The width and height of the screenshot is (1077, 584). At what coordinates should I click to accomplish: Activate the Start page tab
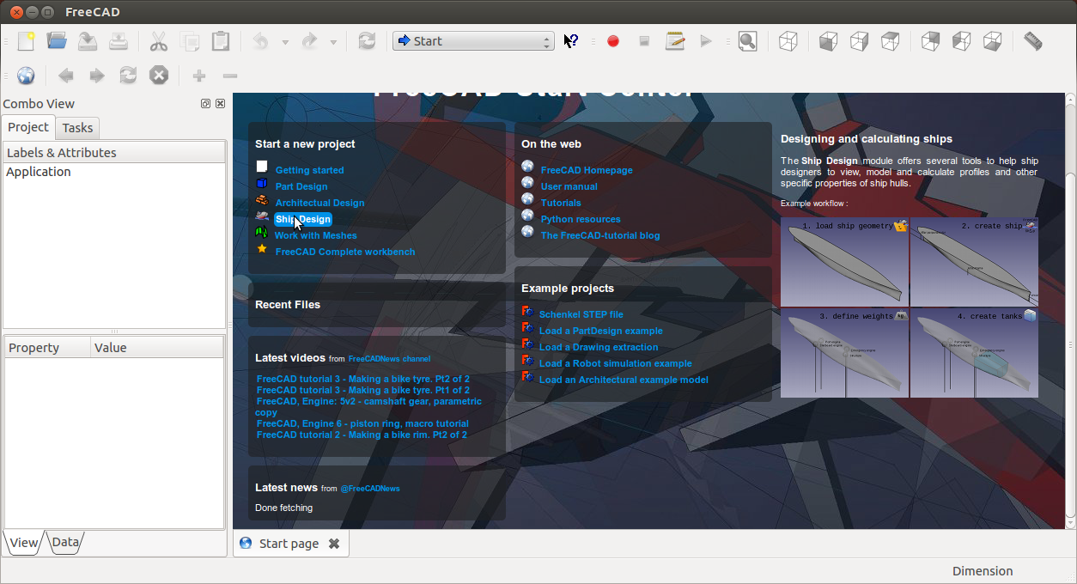tap(289, 544)
